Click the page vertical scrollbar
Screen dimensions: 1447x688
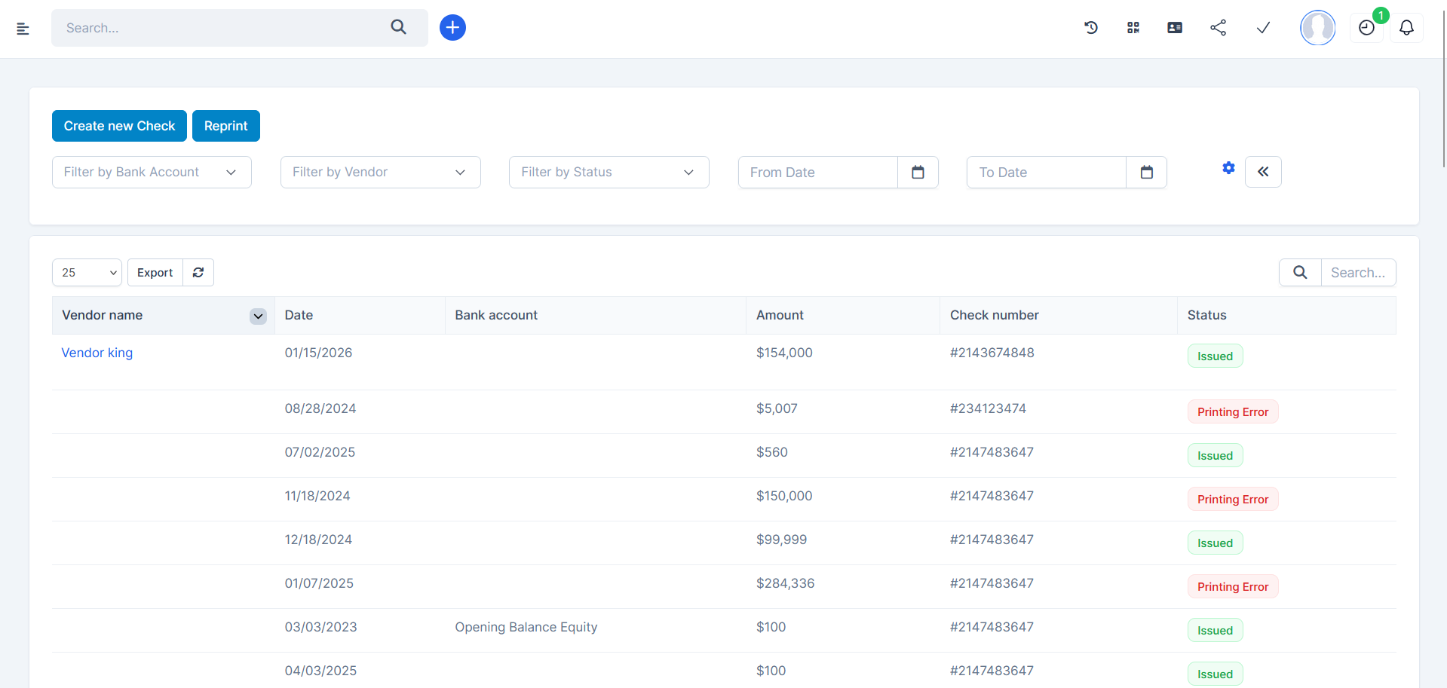point(1443,90)
